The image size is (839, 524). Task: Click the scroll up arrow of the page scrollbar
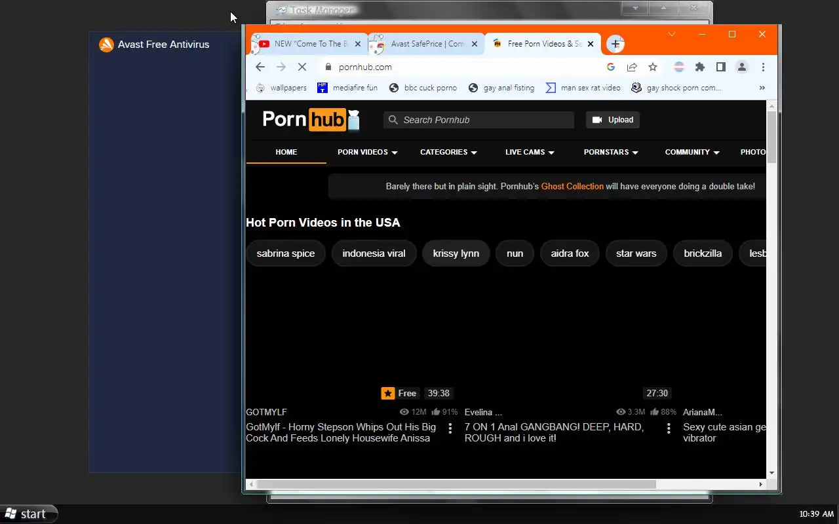pos(771,106)
